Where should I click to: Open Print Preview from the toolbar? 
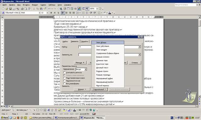(x=26, y=9)
